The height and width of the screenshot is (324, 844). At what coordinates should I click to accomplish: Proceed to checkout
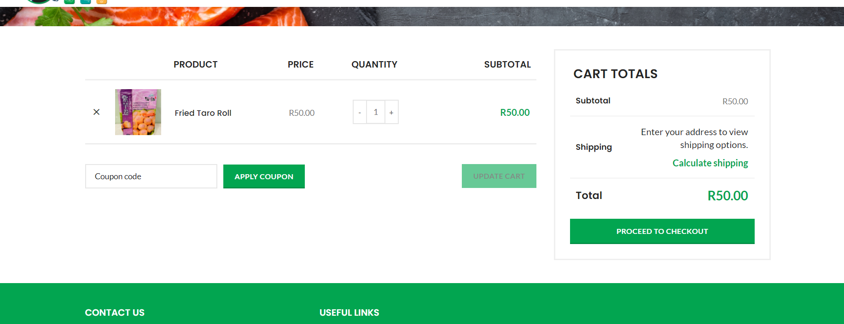662,231
